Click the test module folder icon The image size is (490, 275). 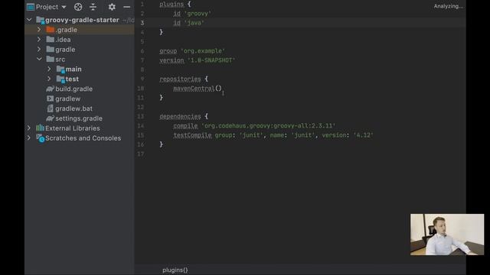(60, 79)
